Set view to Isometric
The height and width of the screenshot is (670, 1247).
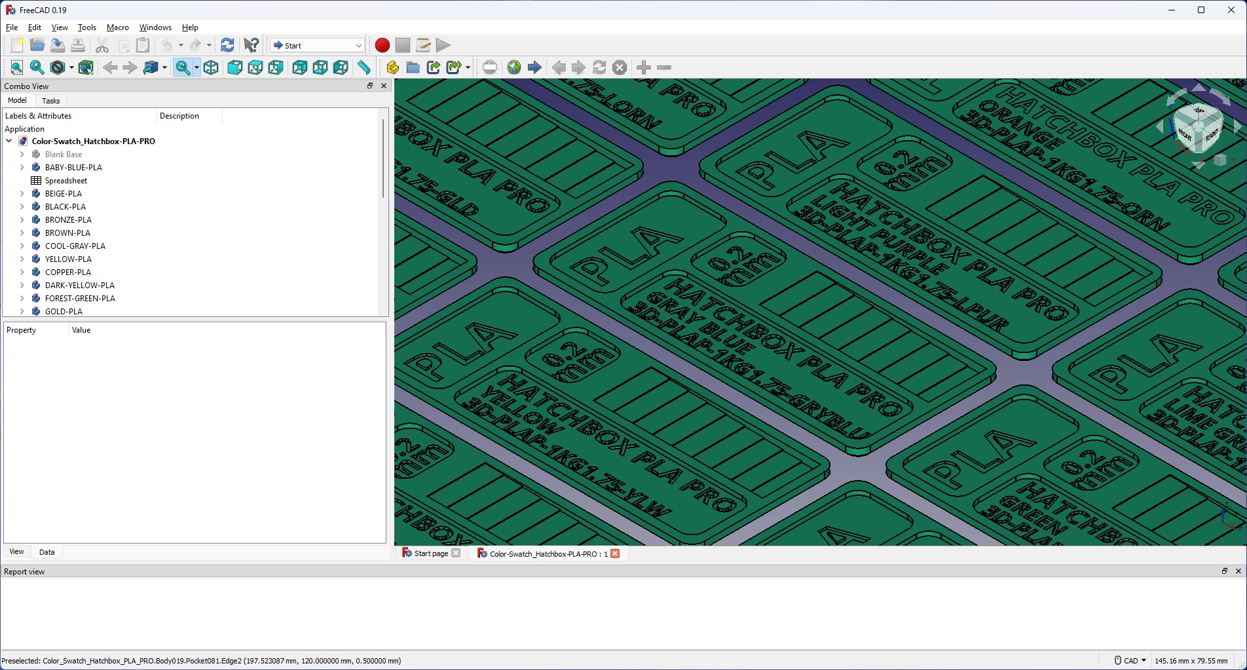211,67
